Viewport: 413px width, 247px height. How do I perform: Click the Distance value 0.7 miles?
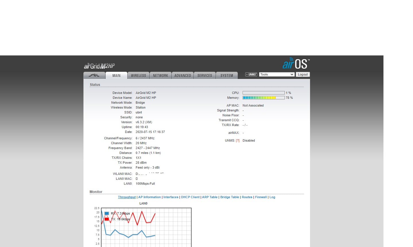pos(142,153)
